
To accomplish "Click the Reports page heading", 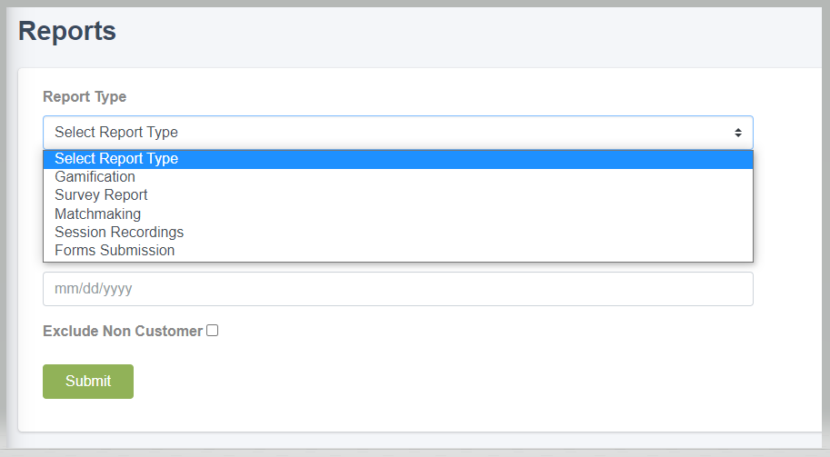I will [x=67, y=31].
